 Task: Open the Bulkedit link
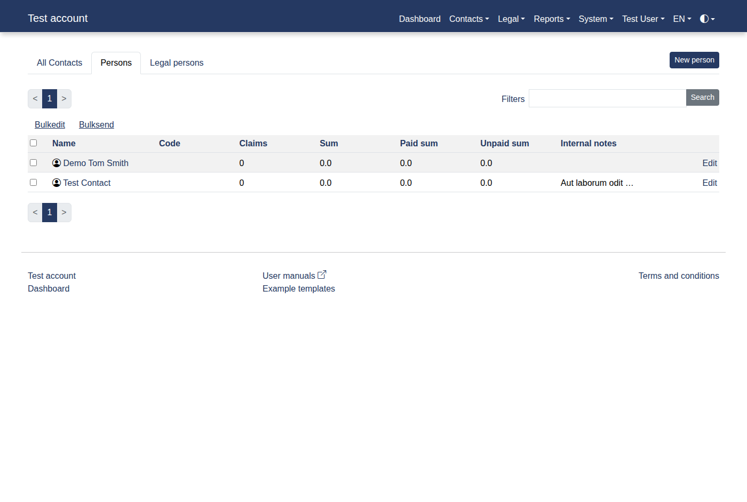pyautogui.click(x=50, y=124)
